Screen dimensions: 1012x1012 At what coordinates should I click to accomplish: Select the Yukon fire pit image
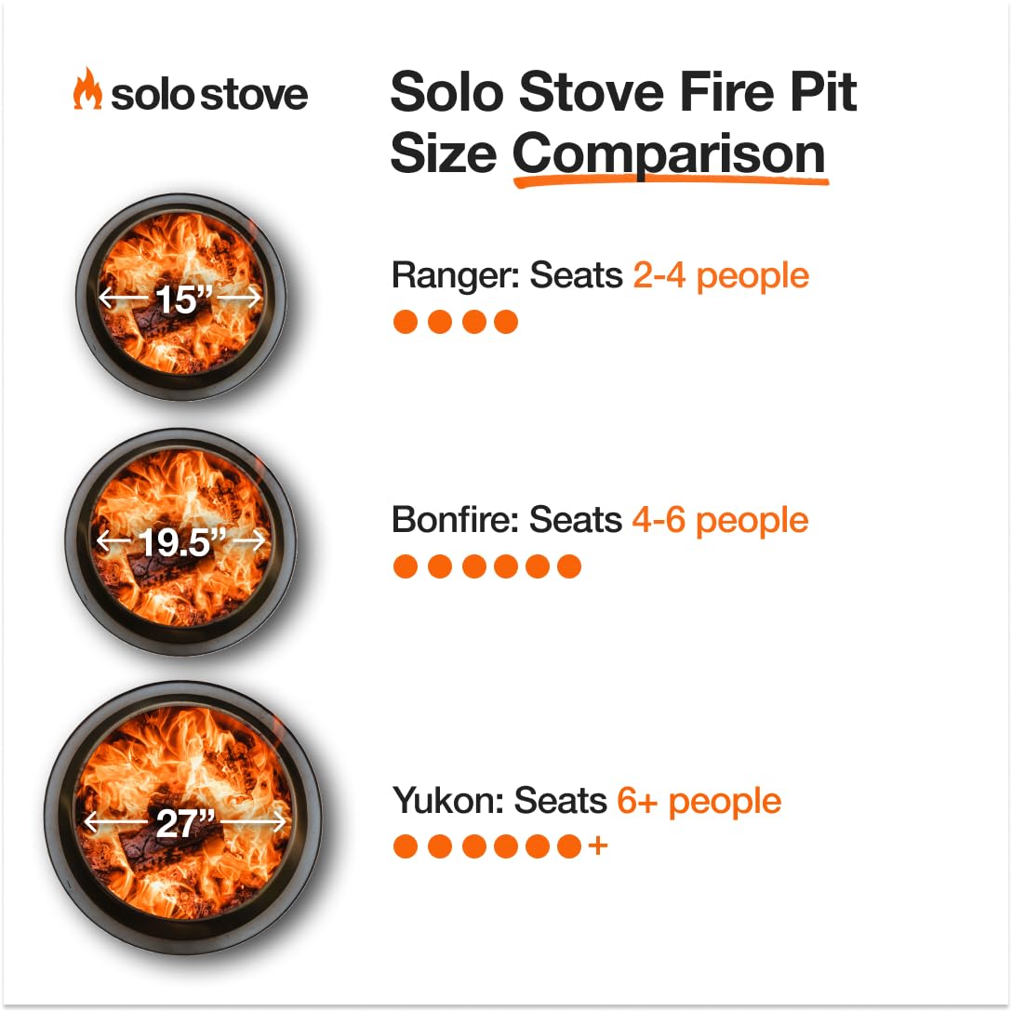[x=183, y=820]
